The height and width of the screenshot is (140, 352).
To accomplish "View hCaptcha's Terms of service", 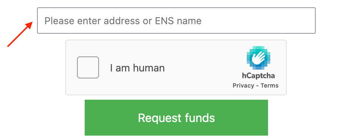I will [269, 85].
